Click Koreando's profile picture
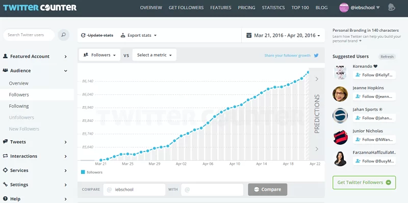This screenshot has width=408, height=203. [340, 72]
